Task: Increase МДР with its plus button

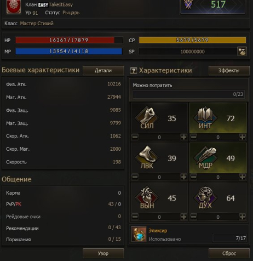Action: pyautogui.click(x=242, y=177)
